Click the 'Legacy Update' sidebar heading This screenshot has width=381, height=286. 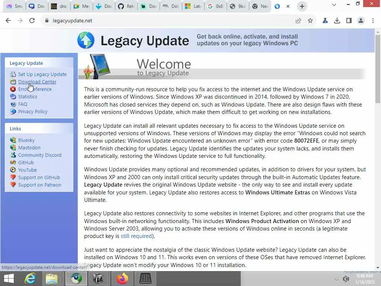tap(26, 63)
